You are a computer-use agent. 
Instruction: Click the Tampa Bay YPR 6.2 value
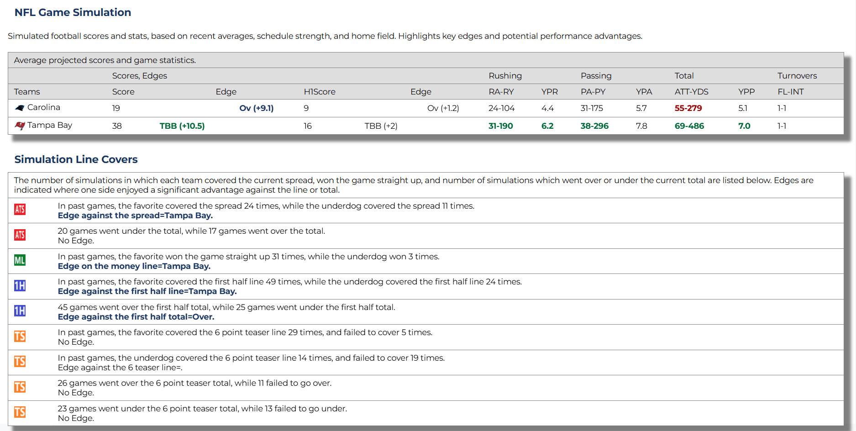[547, 126]
